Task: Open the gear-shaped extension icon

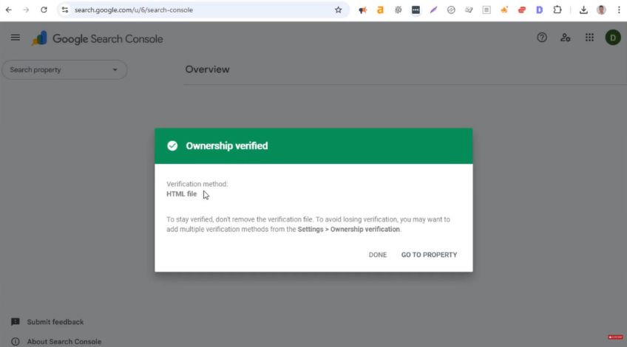Action: (398, 10)
